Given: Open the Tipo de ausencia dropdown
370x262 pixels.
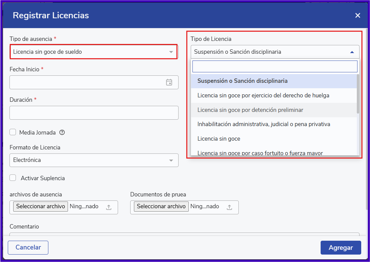Looking at the screenshot, I should pyautogui.click(x=93, y=52).
